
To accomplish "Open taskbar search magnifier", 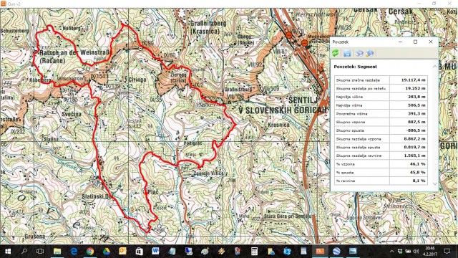I will [x=24, y=252].
